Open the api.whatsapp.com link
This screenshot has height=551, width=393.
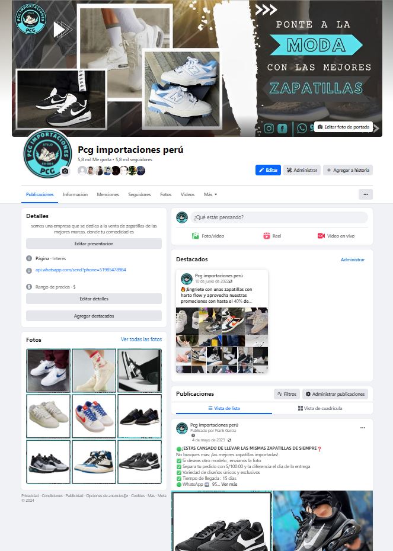(x=81, y=270)
